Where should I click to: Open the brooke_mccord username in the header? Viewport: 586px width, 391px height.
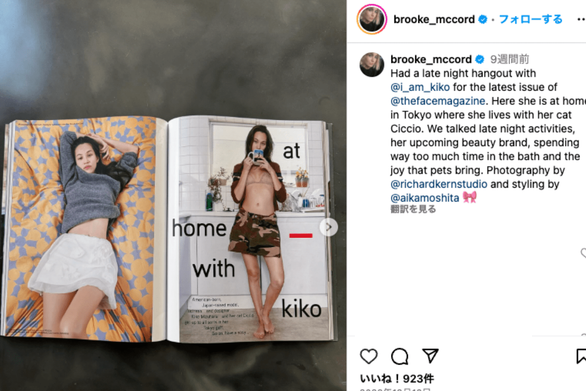(434, 20)
